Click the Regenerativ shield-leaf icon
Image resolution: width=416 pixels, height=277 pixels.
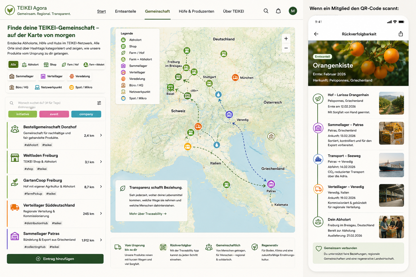point(255,247)
